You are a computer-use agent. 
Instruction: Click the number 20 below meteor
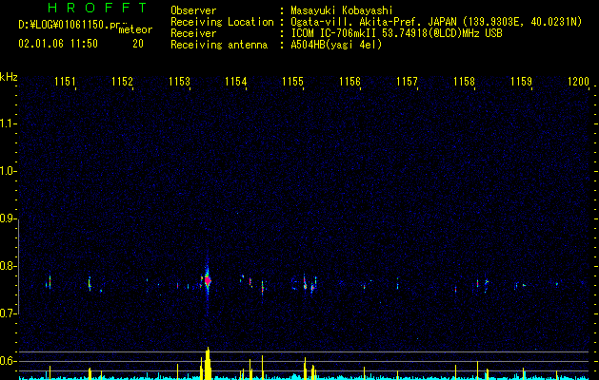138,44
